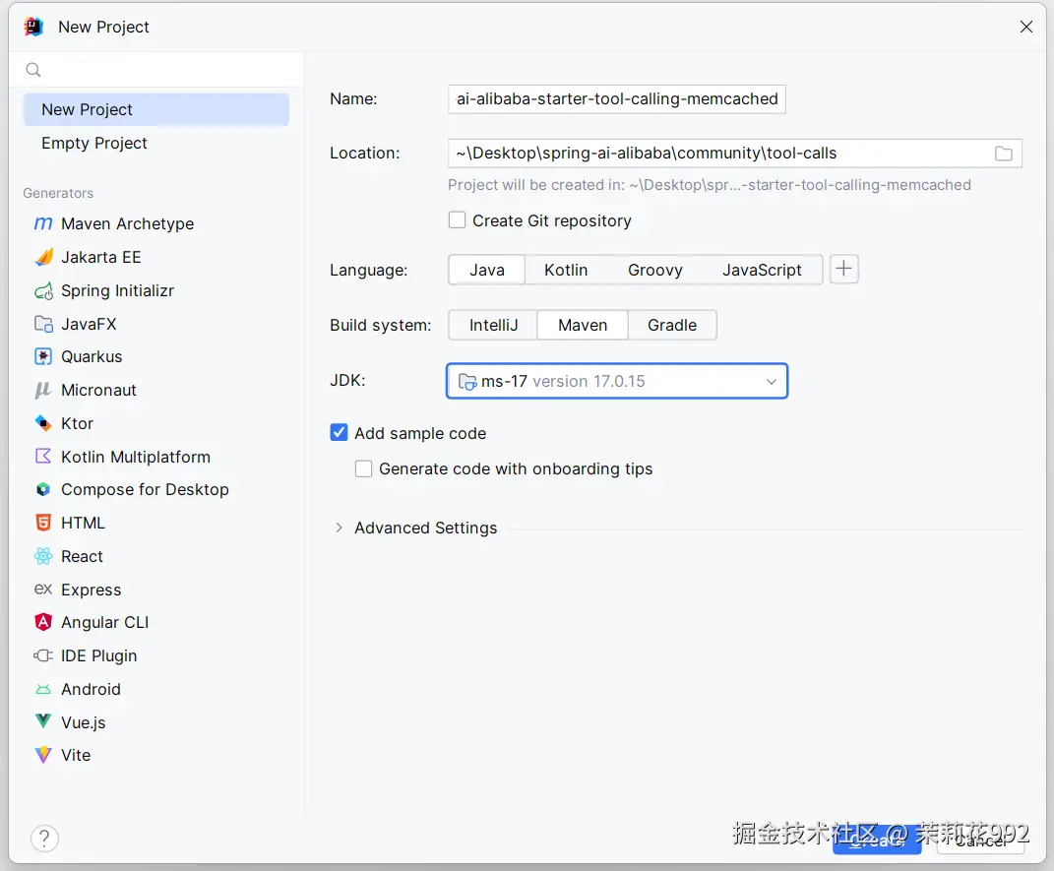Select the Android generator icon
Image resolution: width=1054 pixels, height=871 pixels.
(x=43, y=689)
